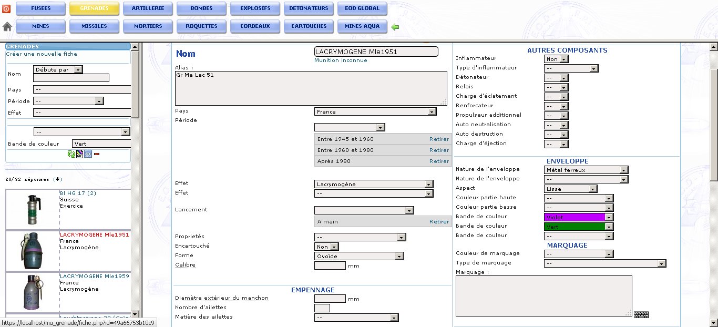This screenshot has height=327, width=718.
Task: Click the green back arrow icon
Action: (395, 27)
